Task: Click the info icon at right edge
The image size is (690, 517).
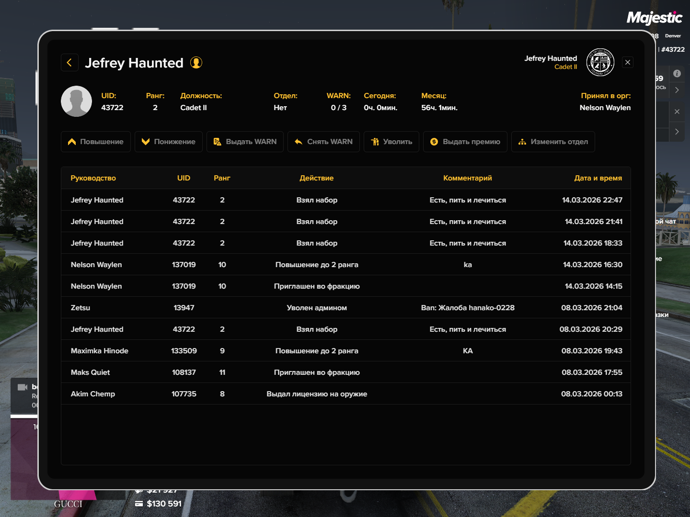Action: [677, 74]
